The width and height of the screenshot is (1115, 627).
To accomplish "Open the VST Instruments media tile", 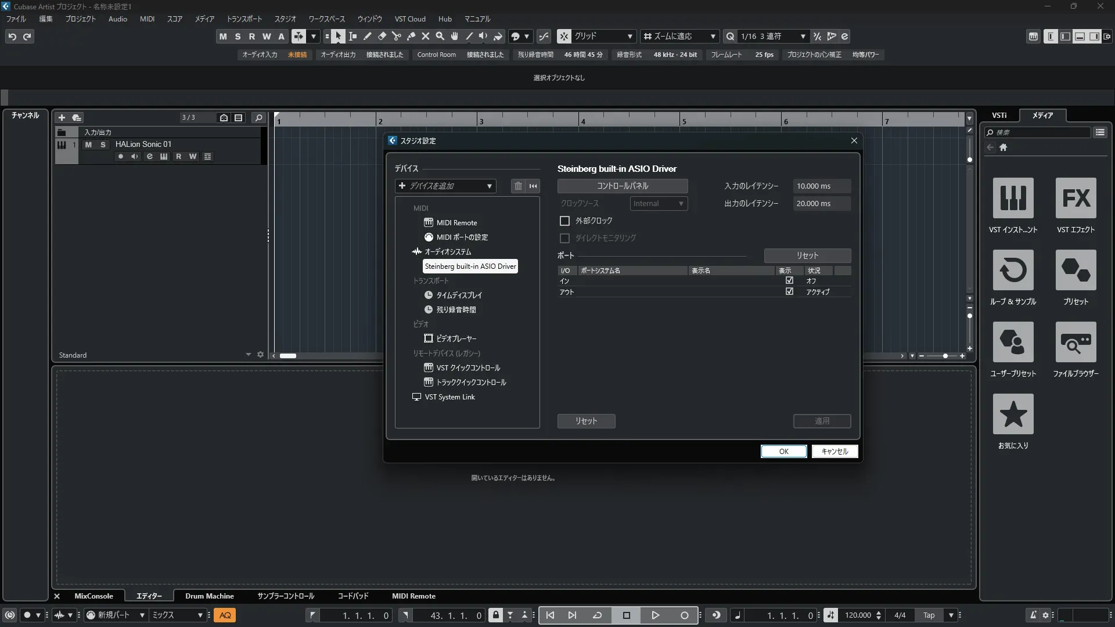I will point(1013,198).
